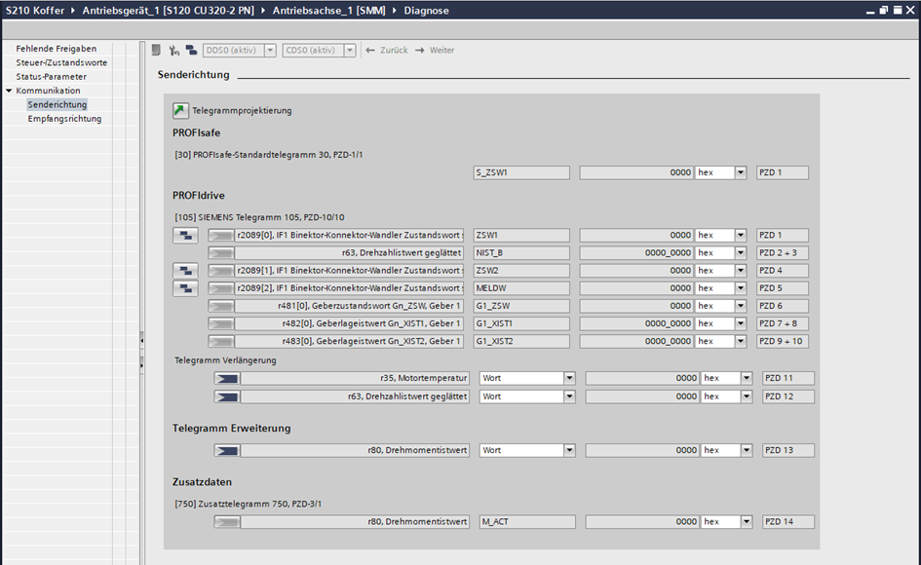921x565 pixels.
Task: Click the Weiter forward navigation button
Action: click(x=435, y=50)
